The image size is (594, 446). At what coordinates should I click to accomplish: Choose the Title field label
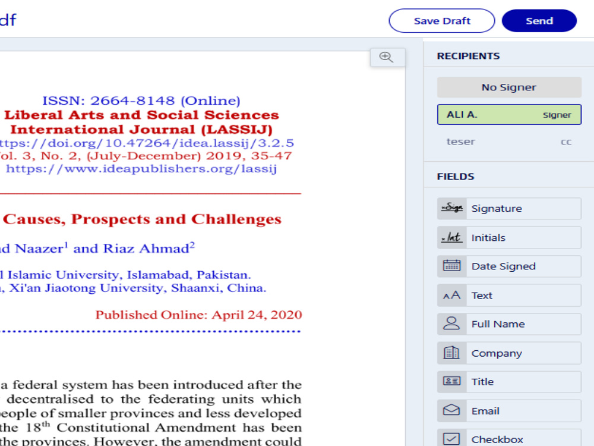(x=482, y=382)
